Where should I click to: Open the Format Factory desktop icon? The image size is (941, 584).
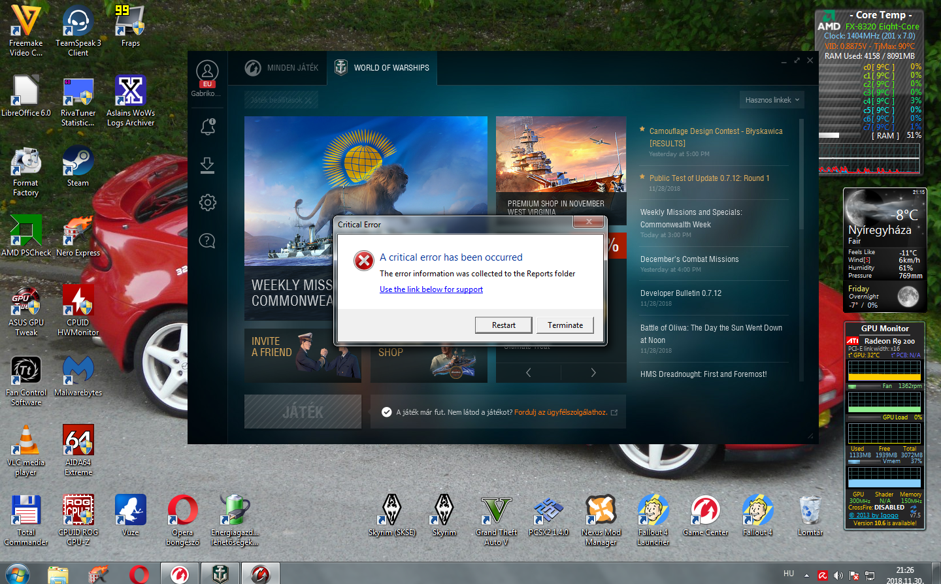click(x=26, y=170)
